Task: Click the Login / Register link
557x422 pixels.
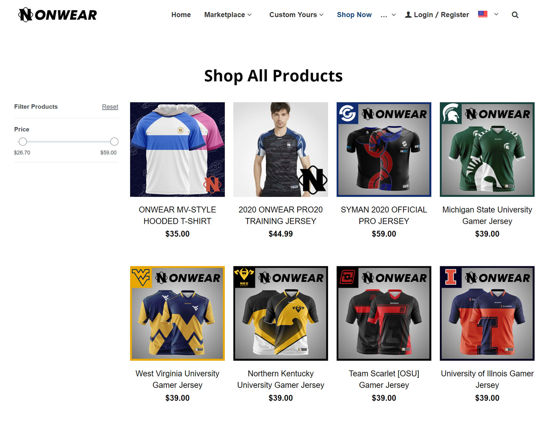Action: click(x=441, y=15)
